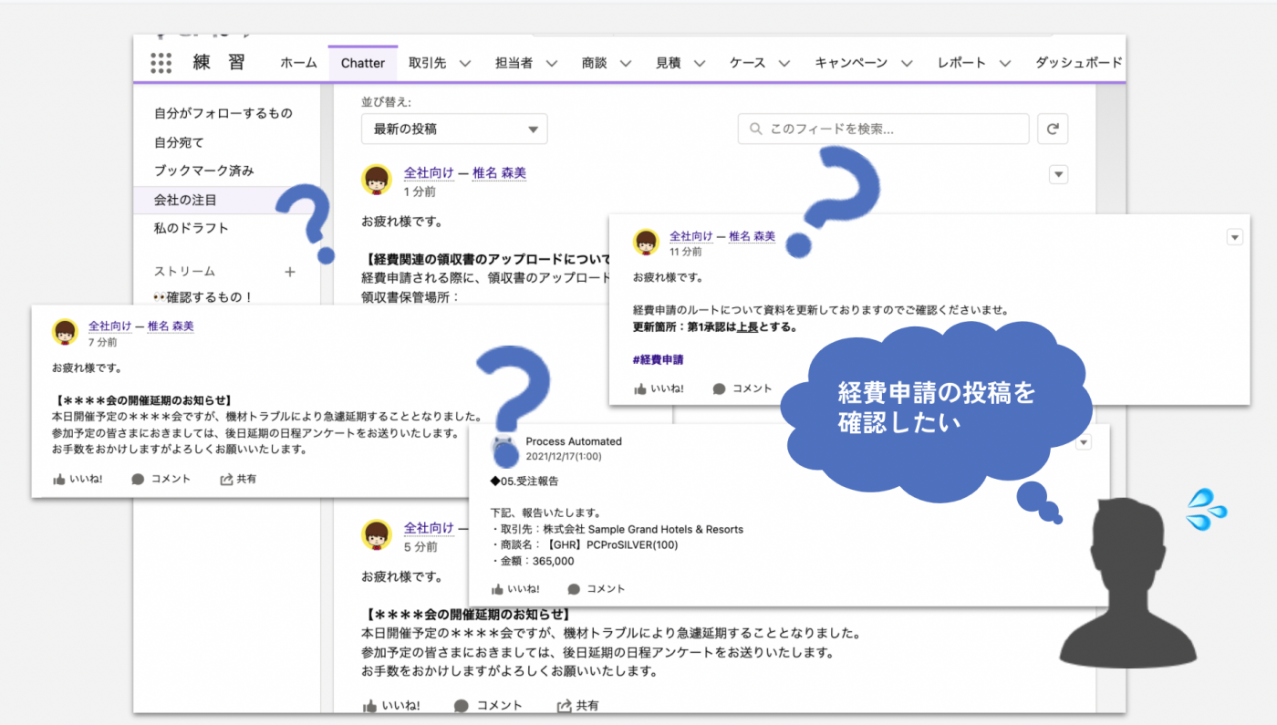Like the 11 分前 expense route post
The width and height of the screenshot is (1277, 725).
pos(658,388)
